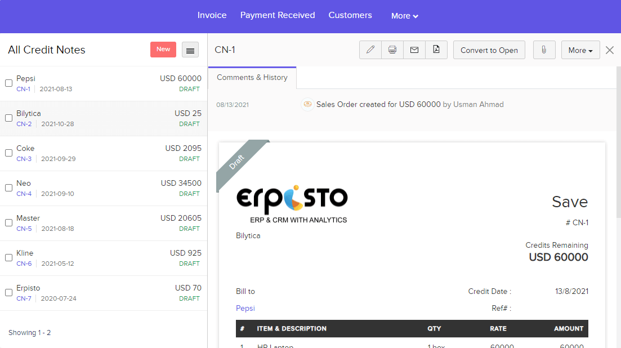
Task: Export credit note as PDF icon
Action: [436, 50]
